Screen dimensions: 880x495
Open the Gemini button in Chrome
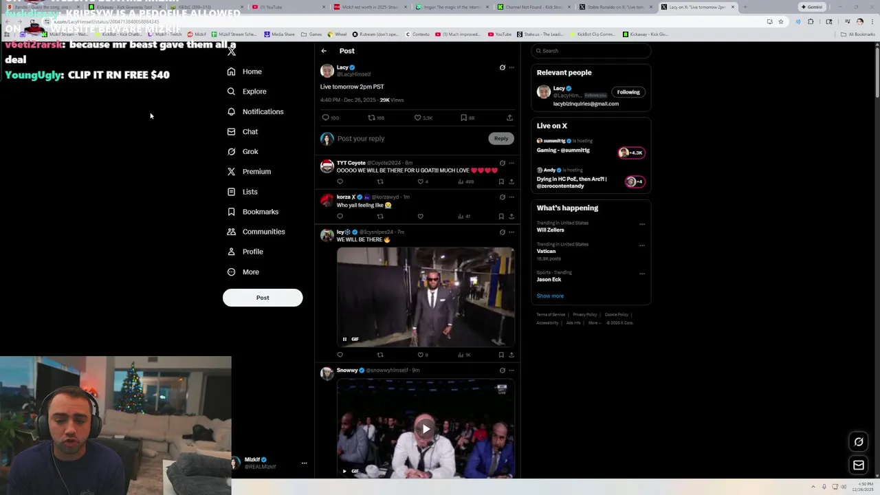click(x=811, y=7)
